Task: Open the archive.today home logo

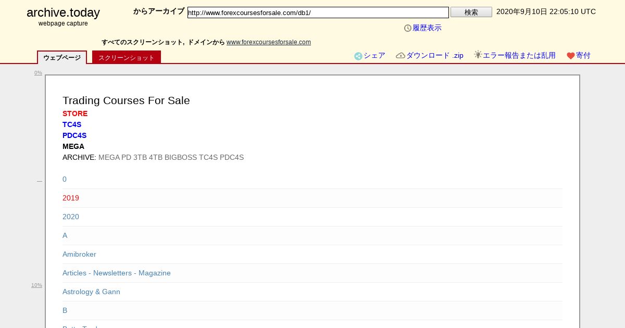Action: coord(63,12)
